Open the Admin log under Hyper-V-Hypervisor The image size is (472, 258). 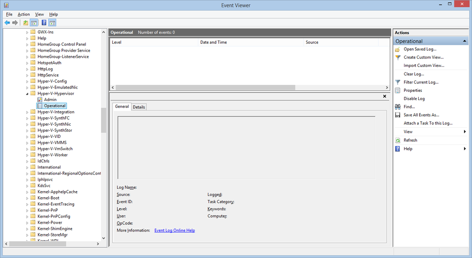(x=50, y=100)
